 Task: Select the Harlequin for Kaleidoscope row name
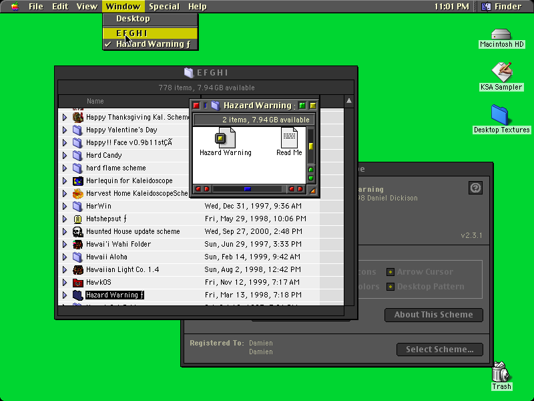[x=129, y=180]
